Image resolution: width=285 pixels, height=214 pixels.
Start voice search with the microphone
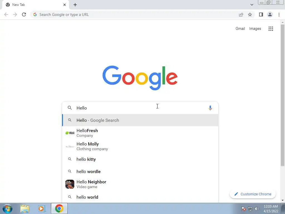pos(210,108)
